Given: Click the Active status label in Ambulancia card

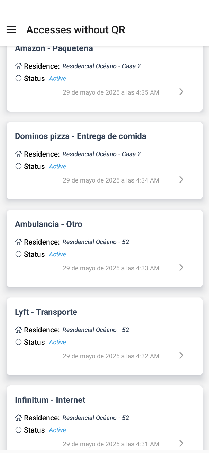Looking at the screenshot, I should coord(57,254).
